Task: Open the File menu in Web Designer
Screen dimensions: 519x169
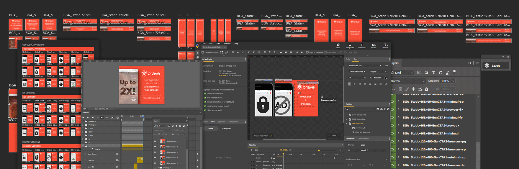Action: coord(204,44)
